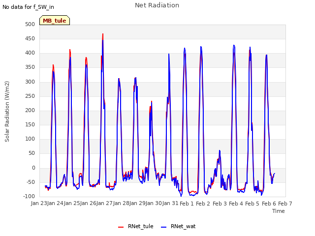Click the Feb 3 x-axis tick label
This screenshot has height=236, width=315.
click(220, 204)
